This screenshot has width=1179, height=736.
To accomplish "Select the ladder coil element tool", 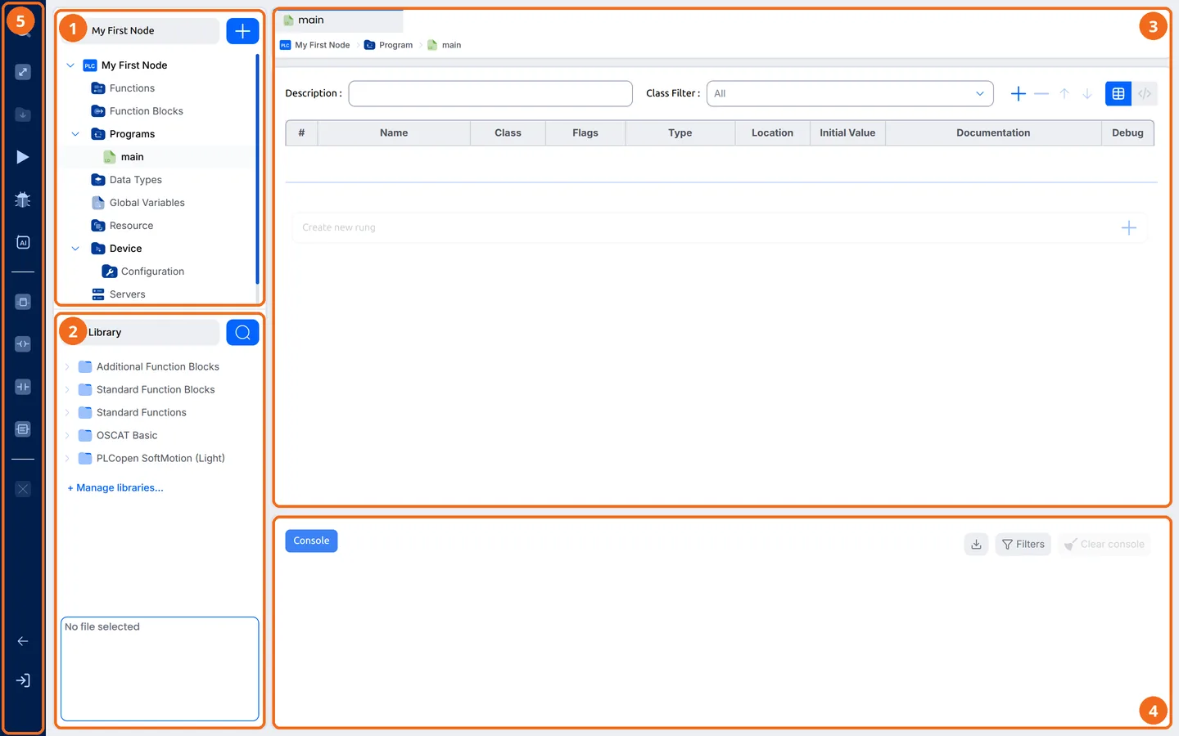I will (x=23, y=344).
